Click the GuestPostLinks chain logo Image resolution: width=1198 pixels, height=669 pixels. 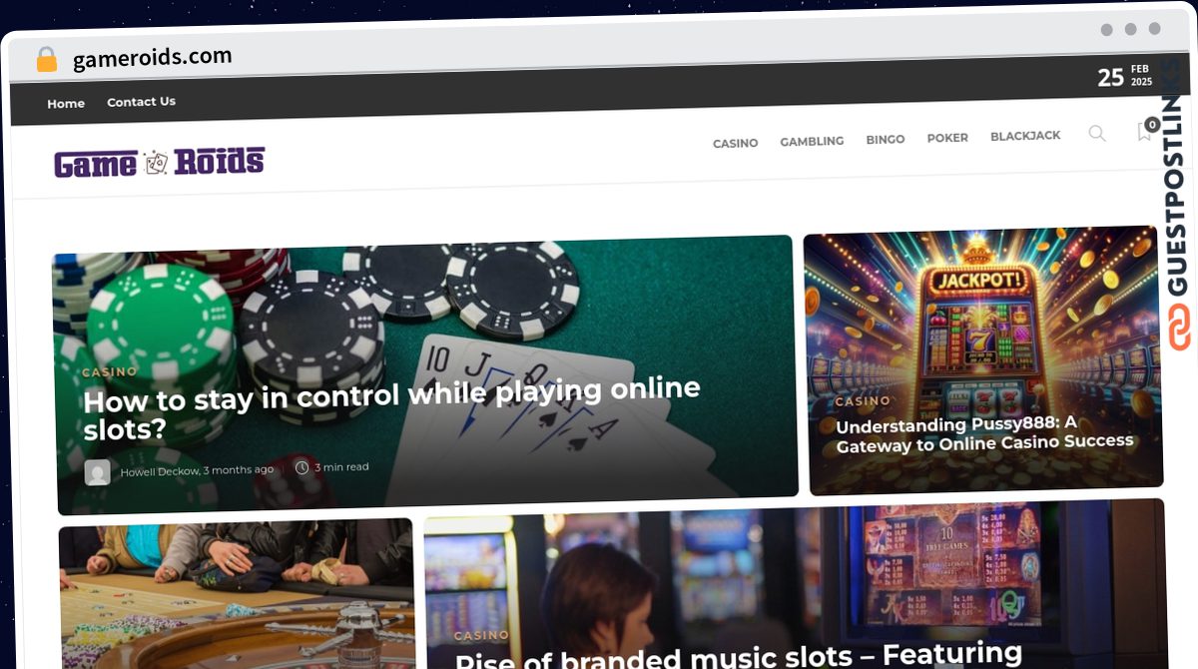pyautogui.click(x=1180, y=329)
